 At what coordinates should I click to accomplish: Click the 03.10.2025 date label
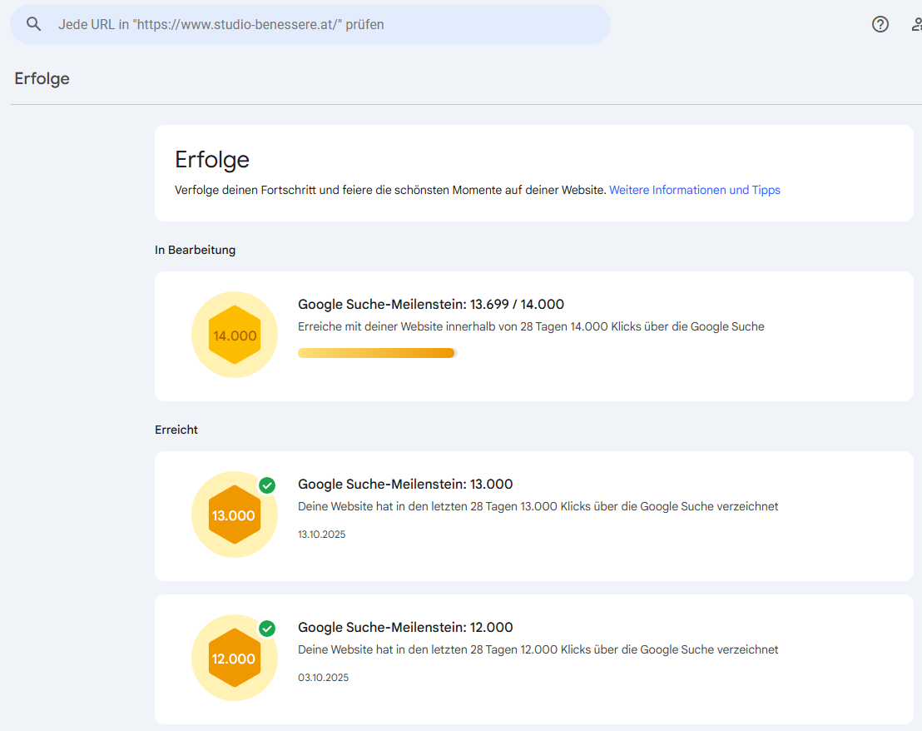pos(322,677)
